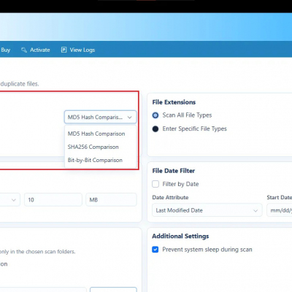Click the View Logs document icon
The height and width of the screenshot is (292, 292).
coord(64,50)
